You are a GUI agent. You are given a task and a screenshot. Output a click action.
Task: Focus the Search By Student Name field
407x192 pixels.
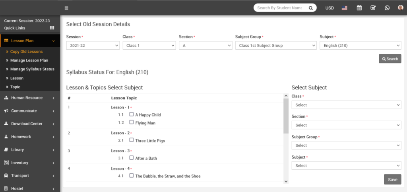(280, 8)
